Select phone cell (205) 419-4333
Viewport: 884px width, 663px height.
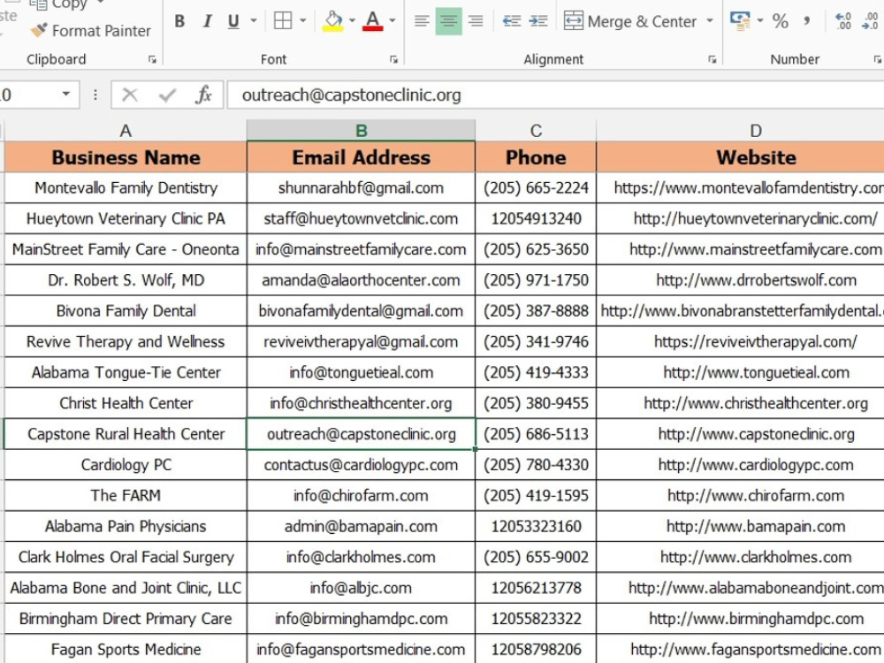(536, 372)
